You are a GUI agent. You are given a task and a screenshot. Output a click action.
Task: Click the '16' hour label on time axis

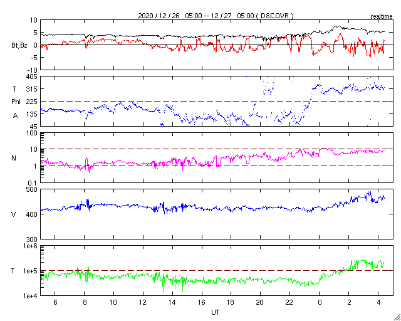point(202,302)
